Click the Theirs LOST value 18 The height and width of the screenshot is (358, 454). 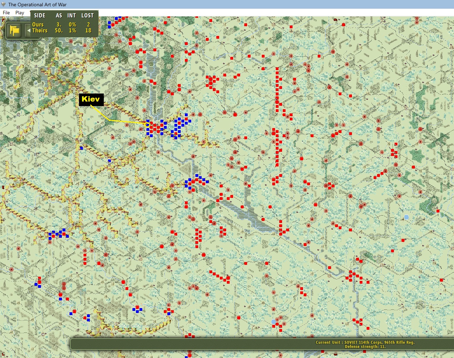pyautogui.click(x=88, y=30)
